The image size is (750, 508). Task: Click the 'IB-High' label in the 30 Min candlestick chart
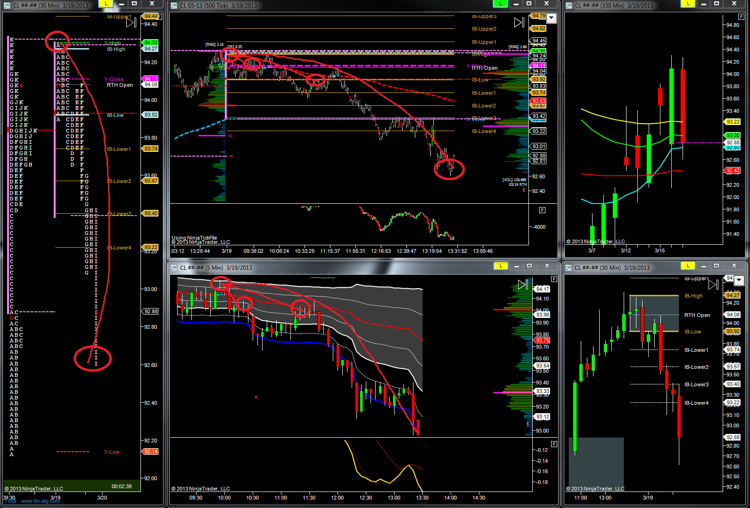pos(693,296)
